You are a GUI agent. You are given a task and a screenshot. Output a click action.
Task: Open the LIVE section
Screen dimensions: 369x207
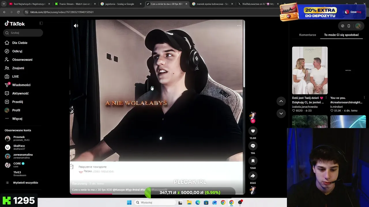pyautogui.click(x=15, y=76)
